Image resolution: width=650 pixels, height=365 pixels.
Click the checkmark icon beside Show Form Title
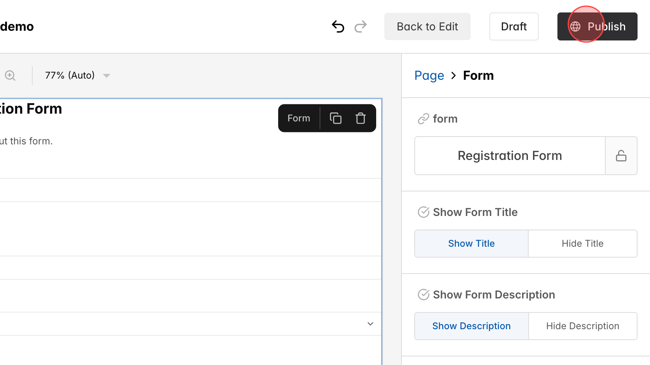coord(424,212)
